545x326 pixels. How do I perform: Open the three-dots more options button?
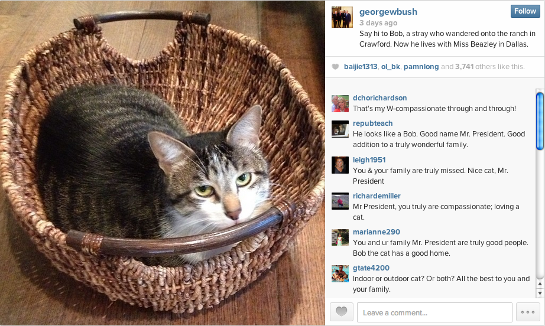[528, 312]
